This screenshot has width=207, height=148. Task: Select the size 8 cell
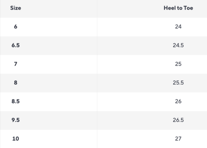(x=16, y=83)
